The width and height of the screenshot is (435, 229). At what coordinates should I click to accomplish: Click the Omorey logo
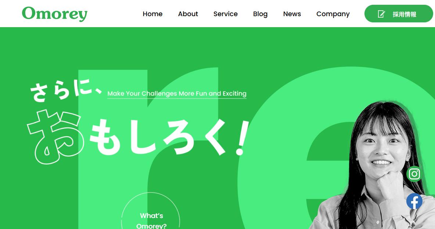point(55,14)
